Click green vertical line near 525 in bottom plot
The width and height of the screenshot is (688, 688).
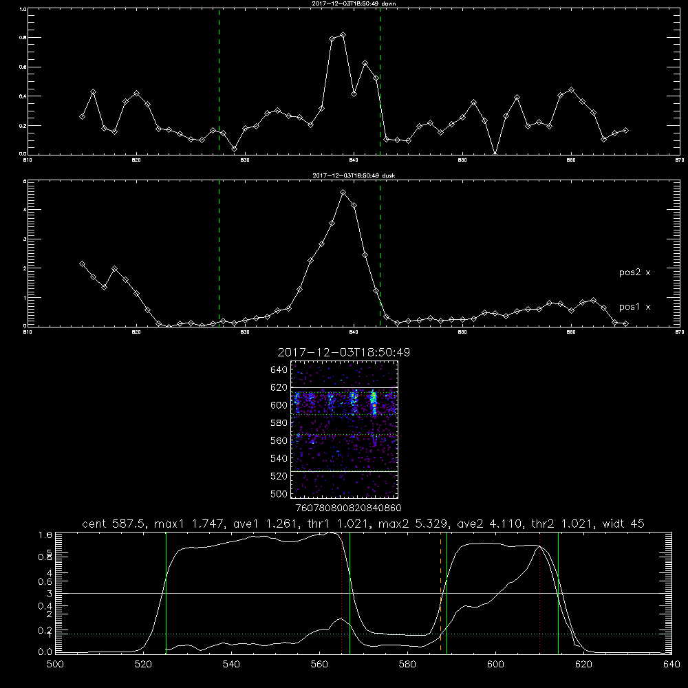(x=166, y=592)
